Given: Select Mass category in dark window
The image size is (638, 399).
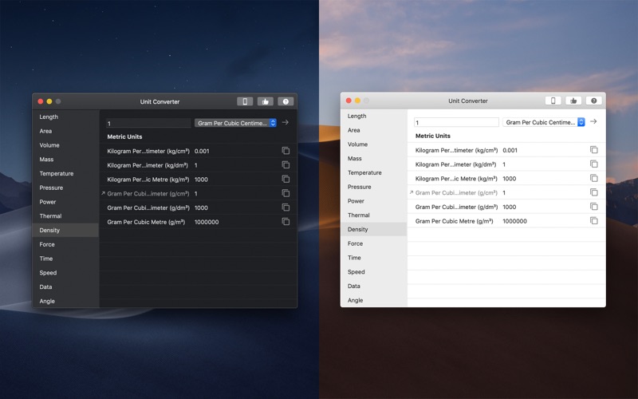Looking at the screenshot, I should click(x=65, y=159).
